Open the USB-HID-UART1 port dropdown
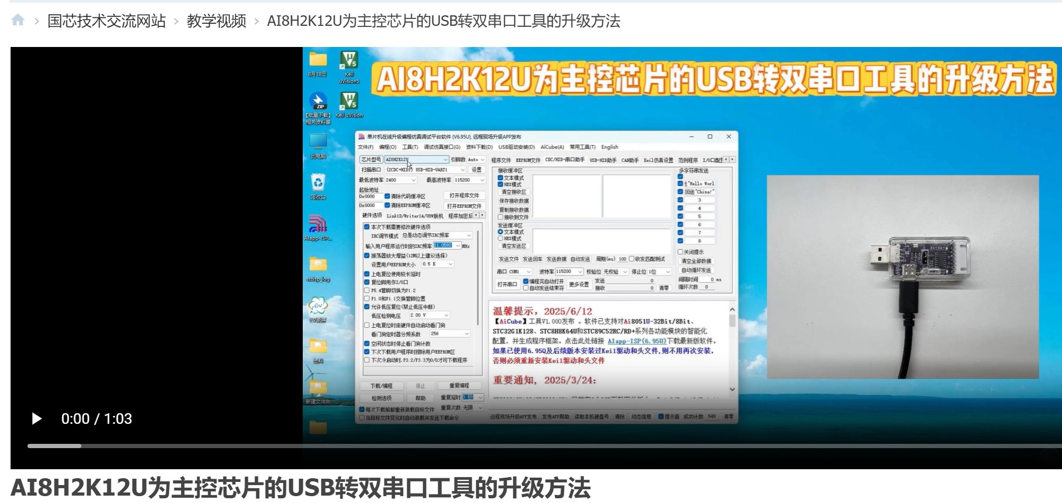 pos(425,170)
